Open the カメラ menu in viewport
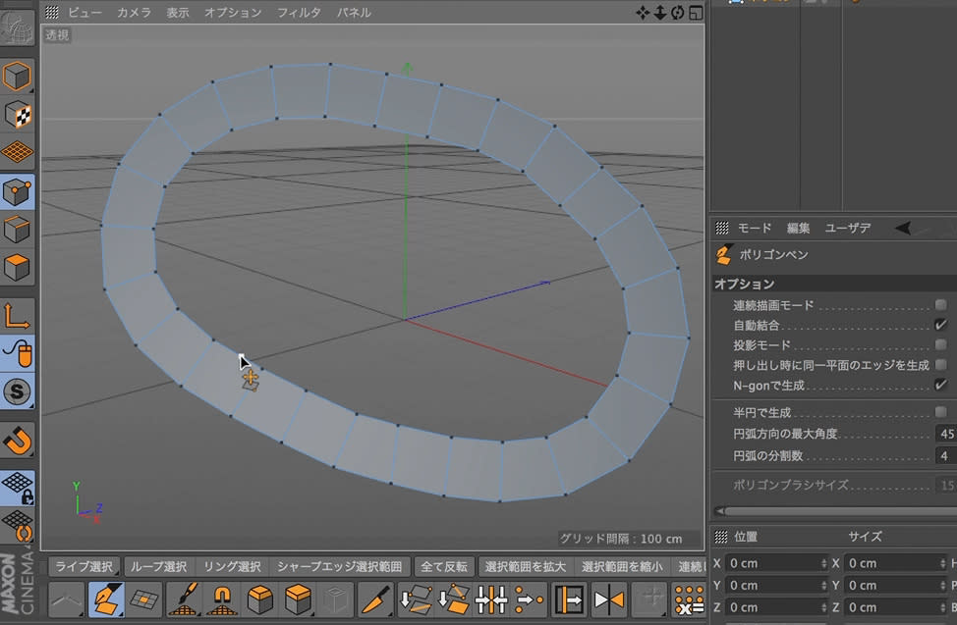Image resolution: width=957 pixels, height=625 pixels. pyautogui.click(x=134, y=13)
